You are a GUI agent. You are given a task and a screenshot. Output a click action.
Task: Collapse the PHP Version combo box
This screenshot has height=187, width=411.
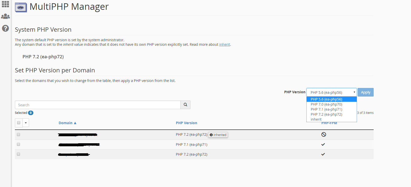[331, 92]
